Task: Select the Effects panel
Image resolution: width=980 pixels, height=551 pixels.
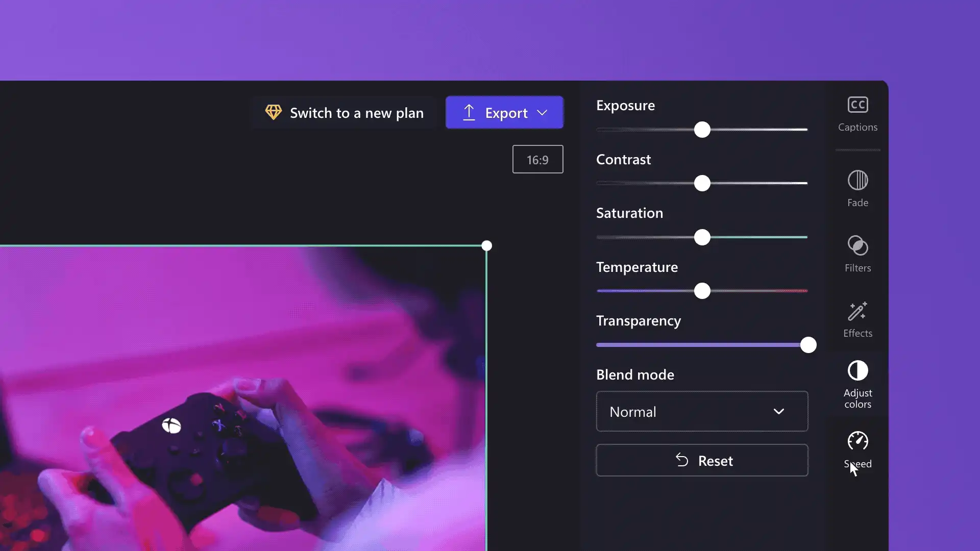Action: tap(857, 319)
